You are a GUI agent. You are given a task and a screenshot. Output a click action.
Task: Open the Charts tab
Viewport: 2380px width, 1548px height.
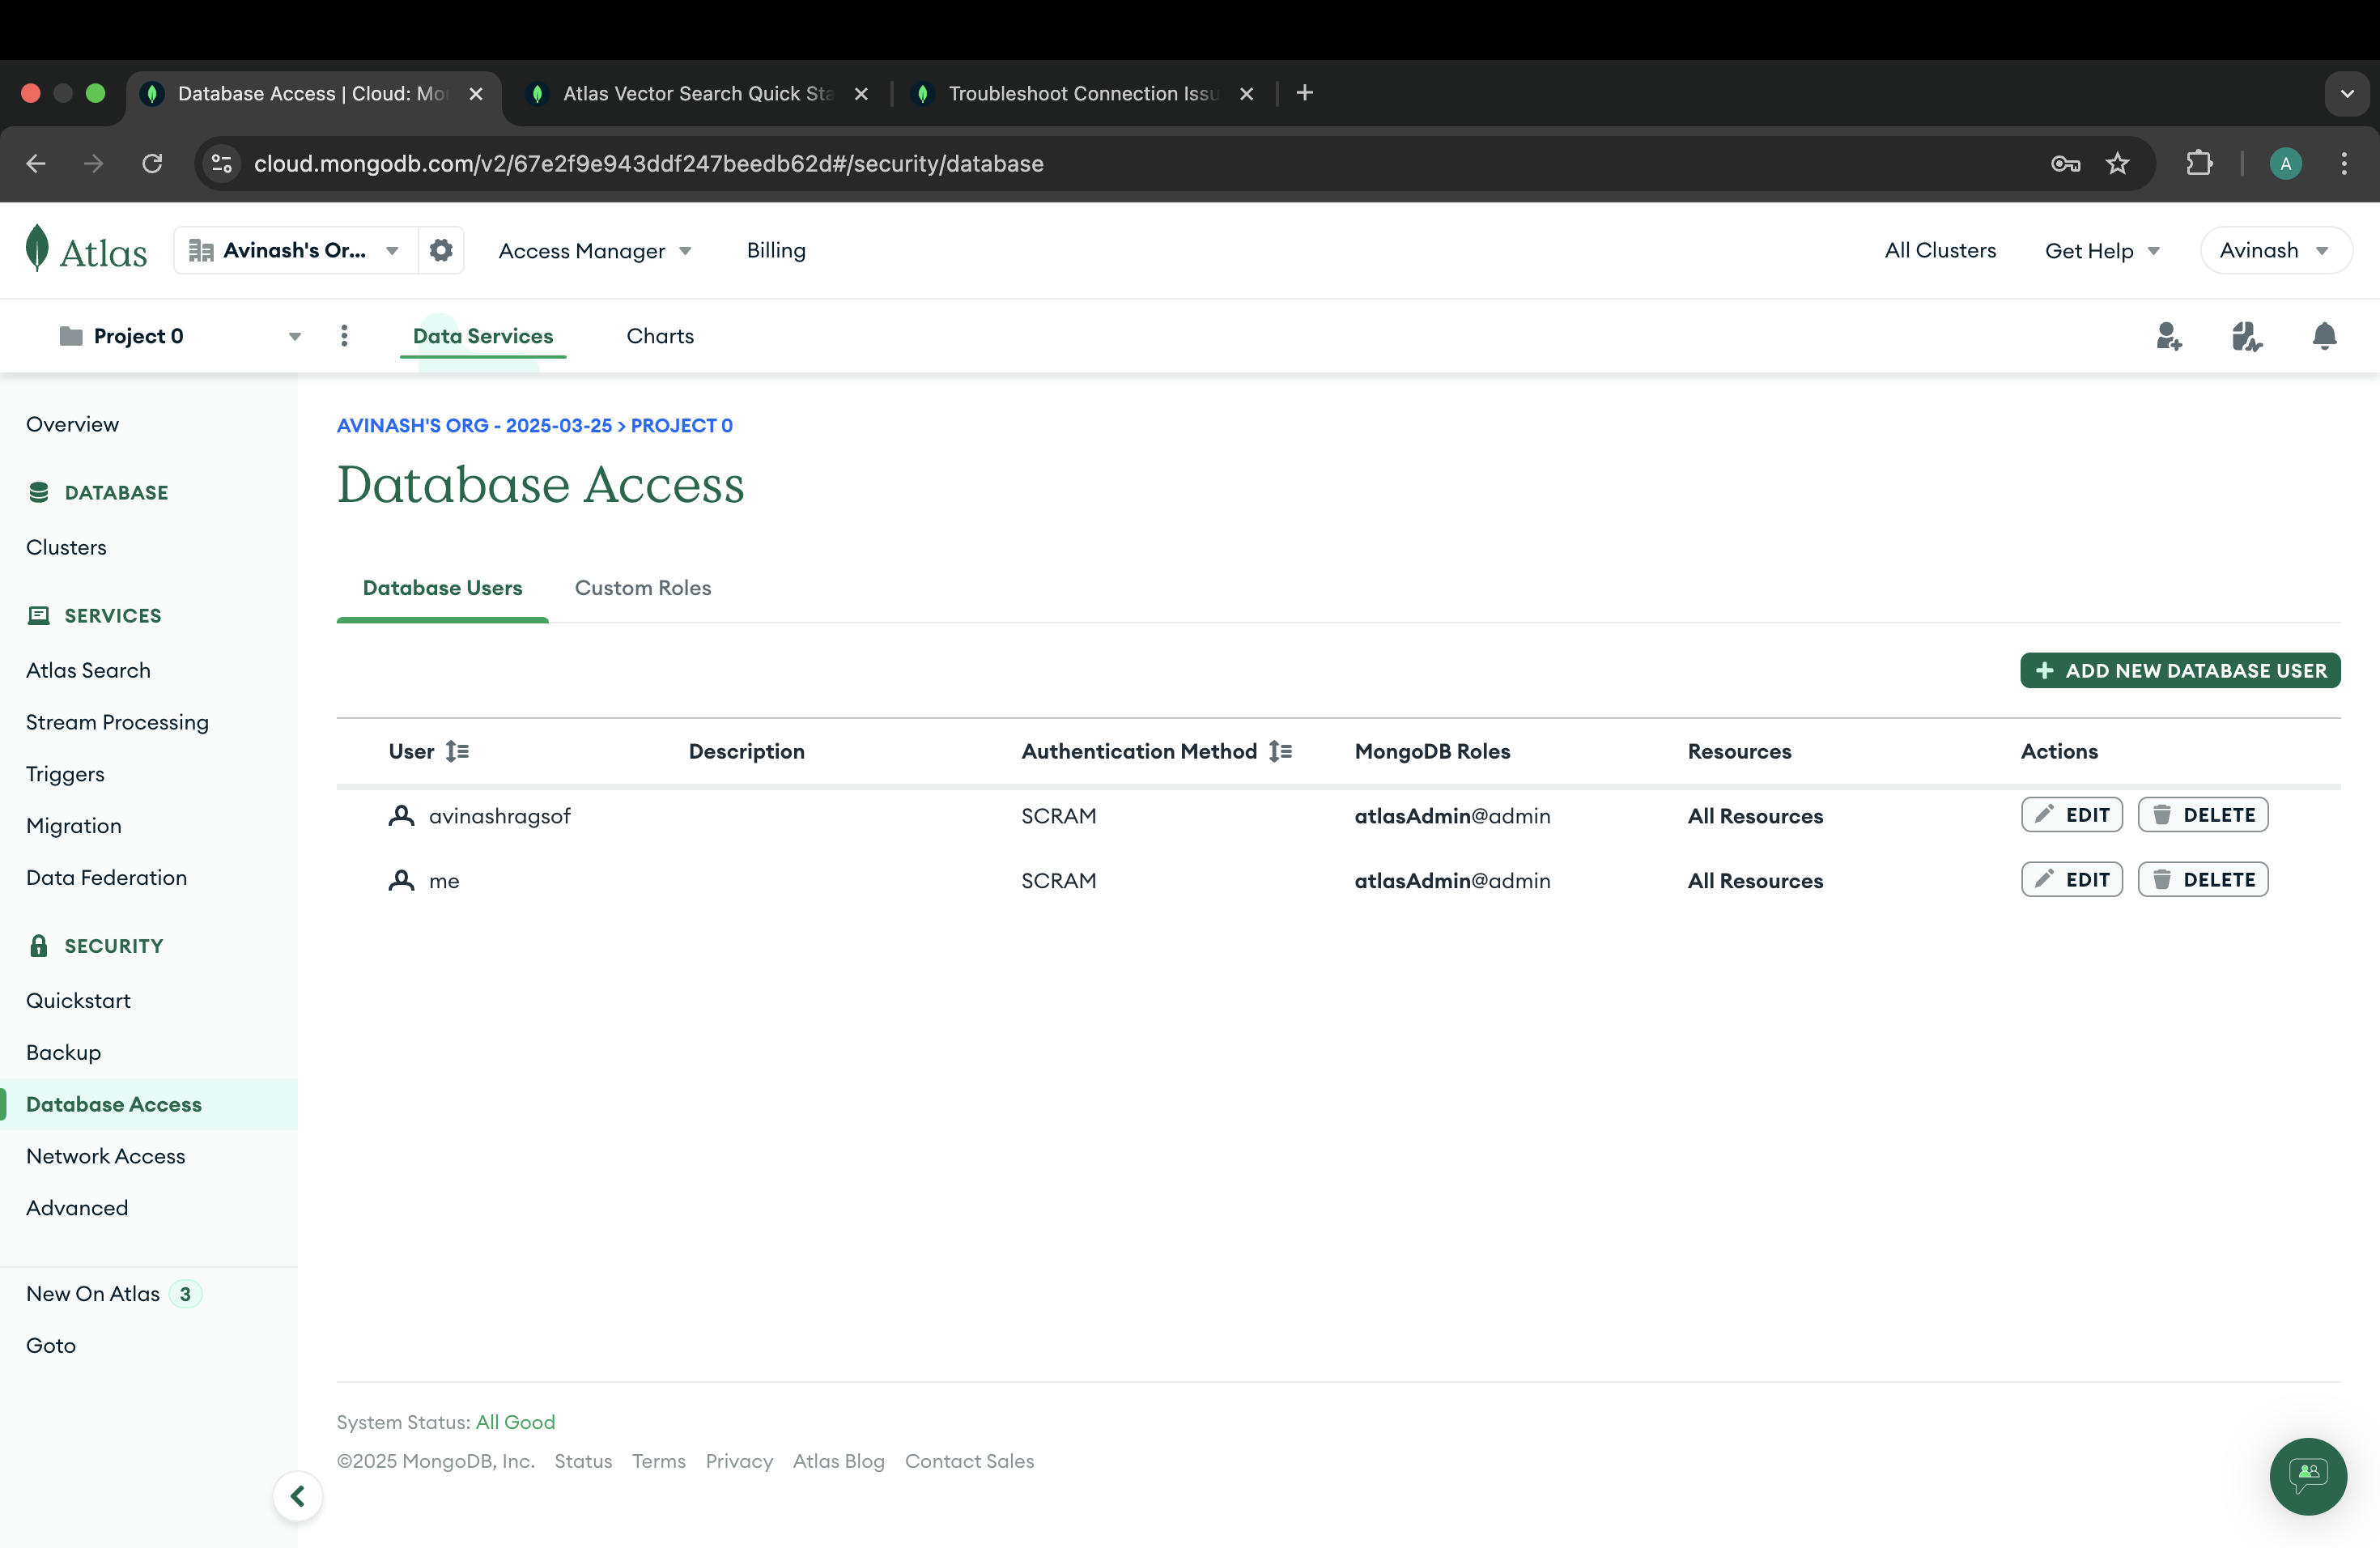pyautogui.click(x=659, y=336)
